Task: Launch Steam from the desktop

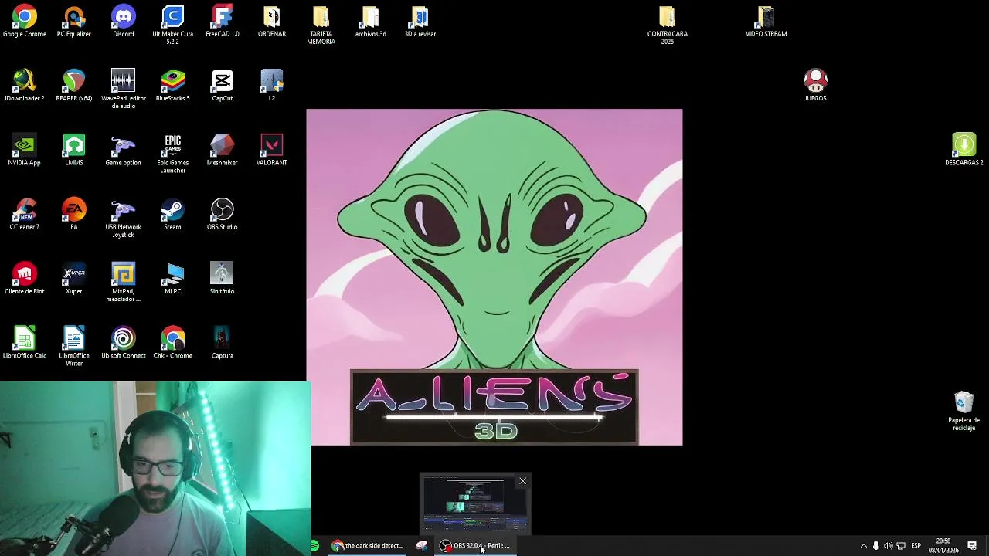Action: (172, 215)
